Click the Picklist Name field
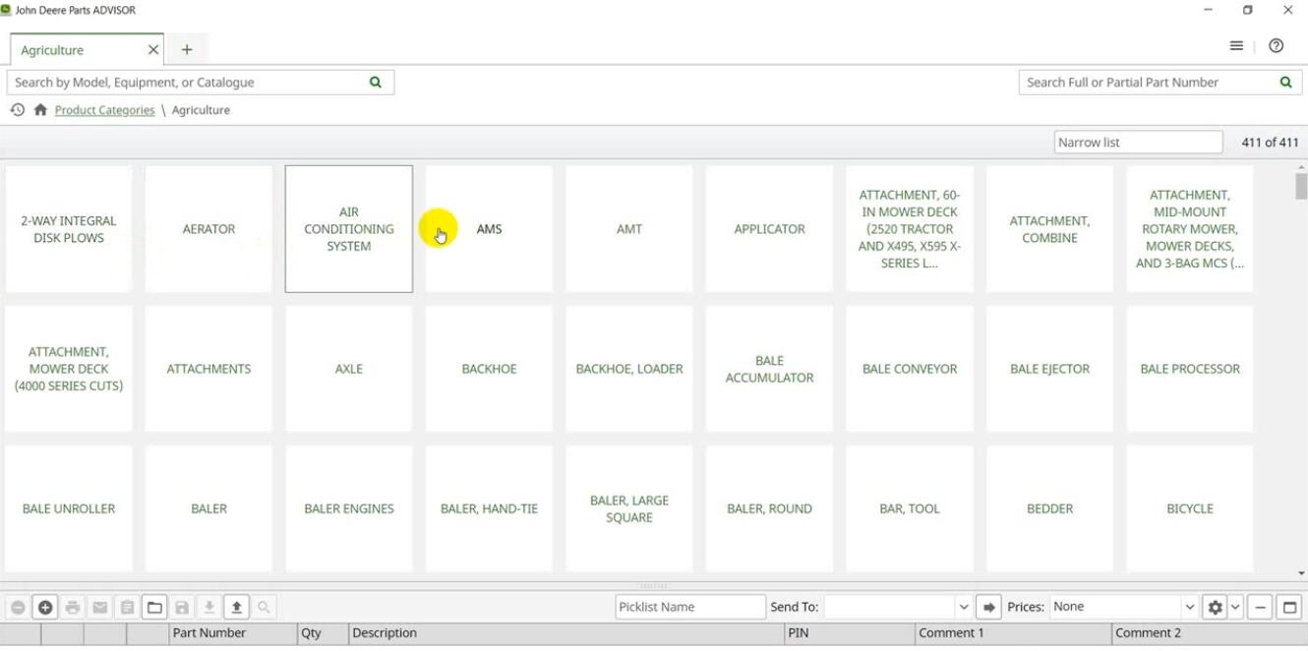Viewport: 1308px width, 651px height. point(690,608)
